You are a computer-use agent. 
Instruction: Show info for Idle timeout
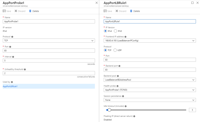[126, 106]
